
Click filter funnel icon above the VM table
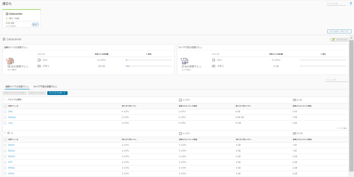(x=327, y=80)
